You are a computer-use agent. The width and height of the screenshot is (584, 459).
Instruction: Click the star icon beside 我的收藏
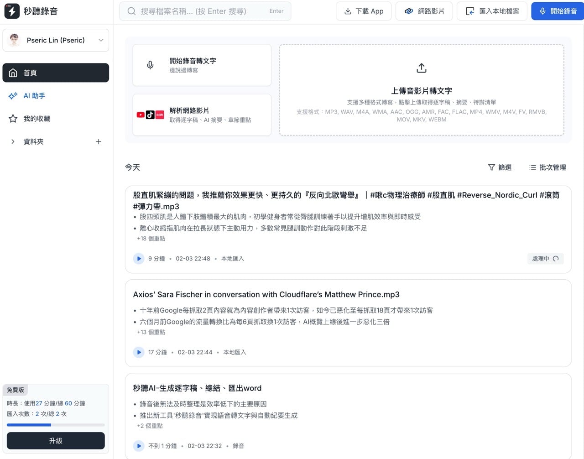click(13, 119)
